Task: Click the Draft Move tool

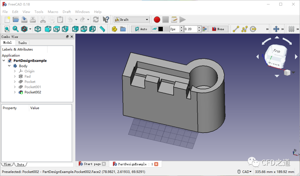Action: (x=276, y=29)
